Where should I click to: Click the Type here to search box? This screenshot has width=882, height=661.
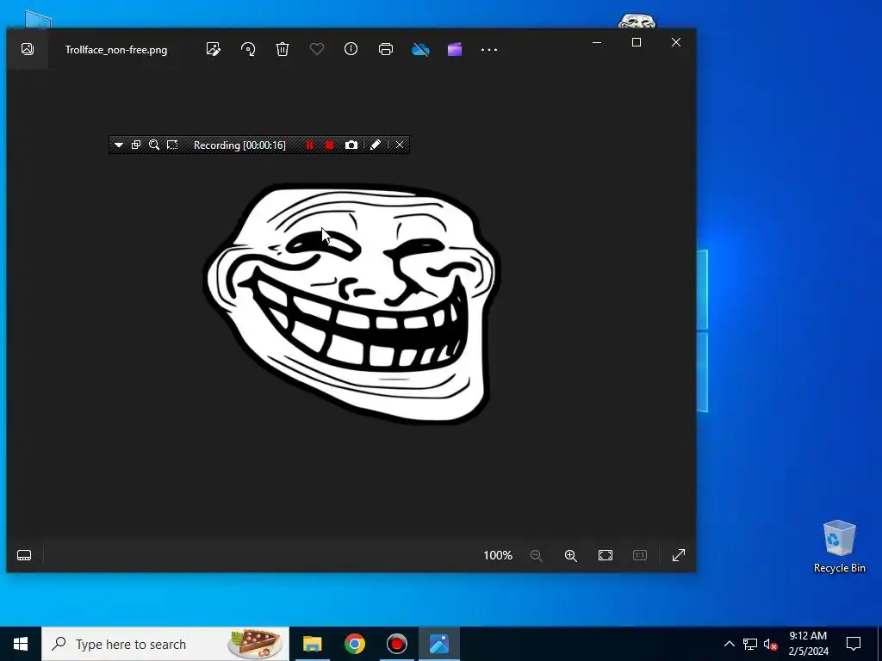click(x=165, y=644)
